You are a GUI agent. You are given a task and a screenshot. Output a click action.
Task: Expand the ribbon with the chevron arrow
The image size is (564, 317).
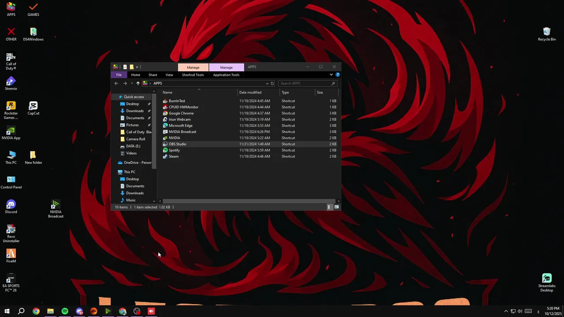[x=331, y=75]
